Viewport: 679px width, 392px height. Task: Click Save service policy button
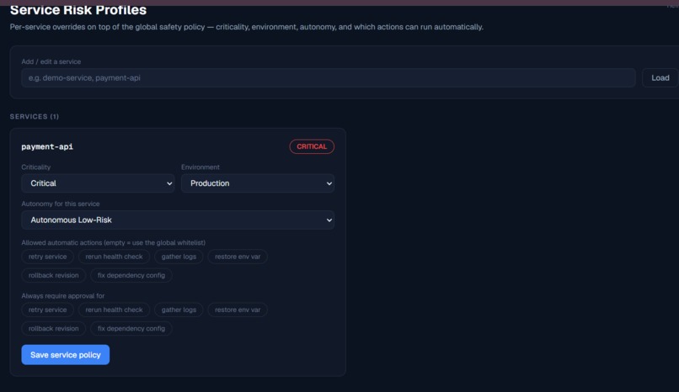pos(66,355)
